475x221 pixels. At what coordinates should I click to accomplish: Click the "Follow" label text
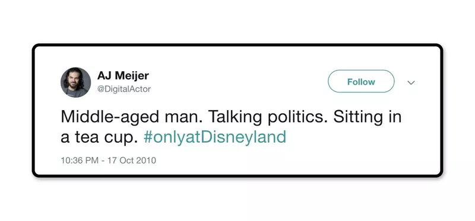(361, 82)
